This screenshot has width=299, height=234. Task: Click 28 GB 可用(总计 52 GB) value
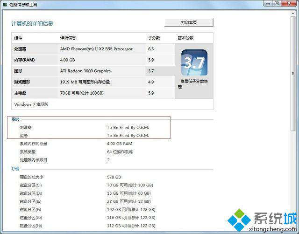tap(129, 201)
